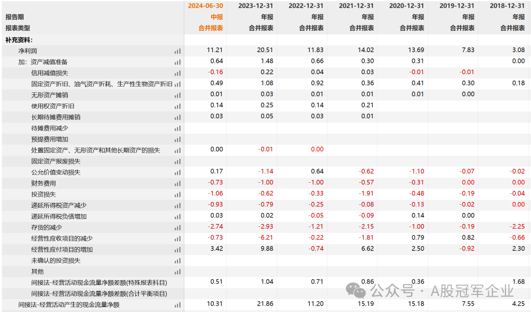Viewport: 531px width, 312px height.
Task: Select the 存货的减少 value -2.74
Action: pyautogui.click(x=215, y=227)
